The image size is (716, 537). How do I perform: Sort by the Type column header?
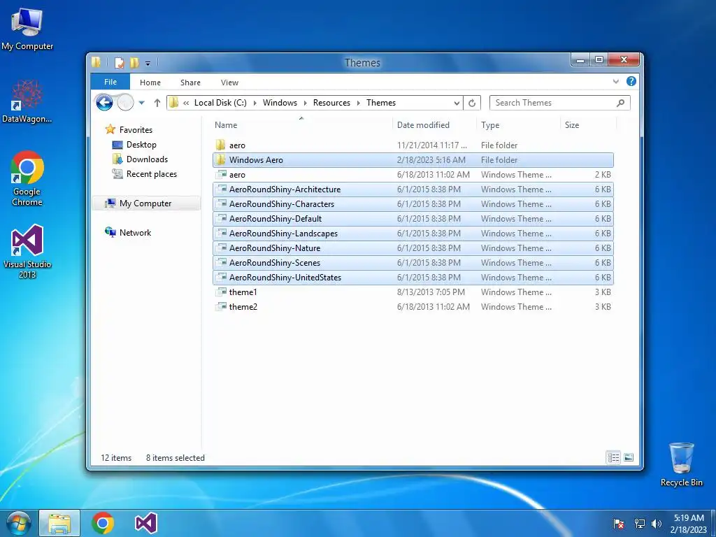[x=518, y=124]
